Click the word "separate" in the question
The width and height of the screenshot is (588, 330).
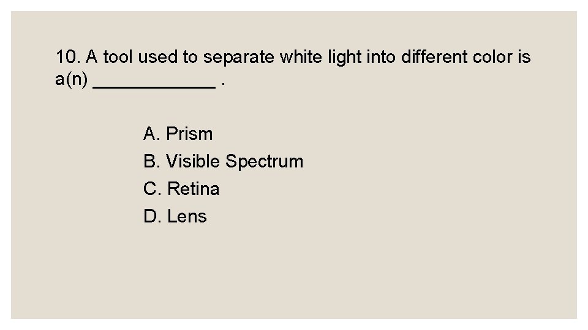pyautogui.click(x=238, y=57)
